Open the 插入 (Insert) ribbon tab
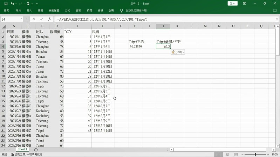Image resolution: width=280 pixels, height=157 pixels. click(x=29, y=10)
